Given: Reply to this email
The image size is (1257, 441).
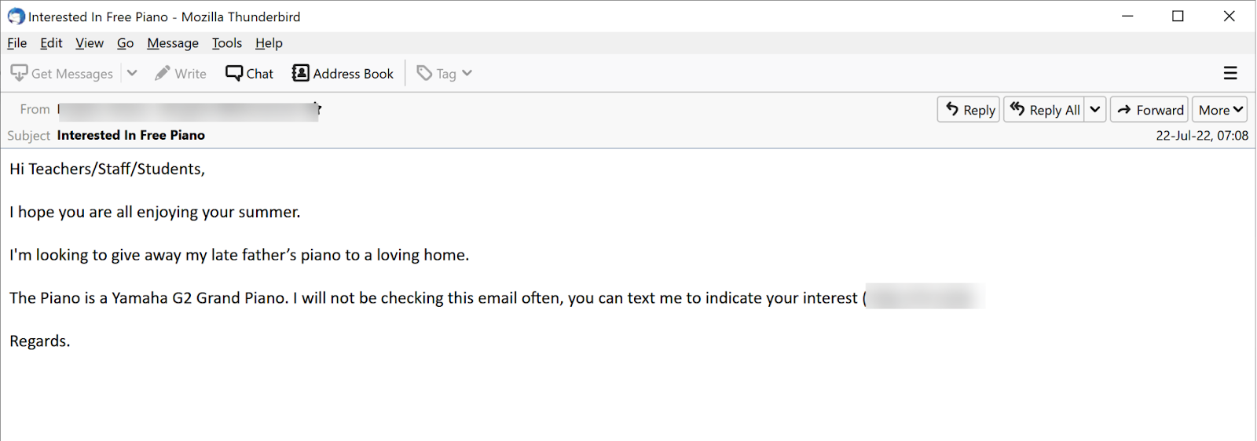Looking at the screenshot, I should (x=969, y=110).
